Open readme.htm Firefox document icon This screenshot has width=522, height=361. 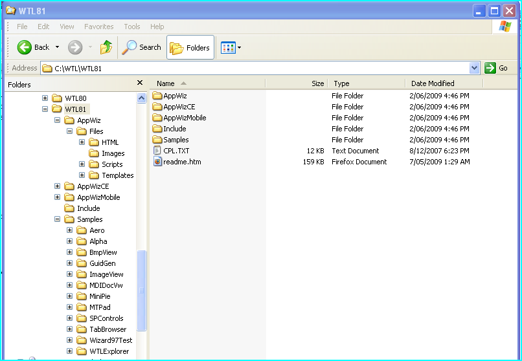(x=157, y=162)
